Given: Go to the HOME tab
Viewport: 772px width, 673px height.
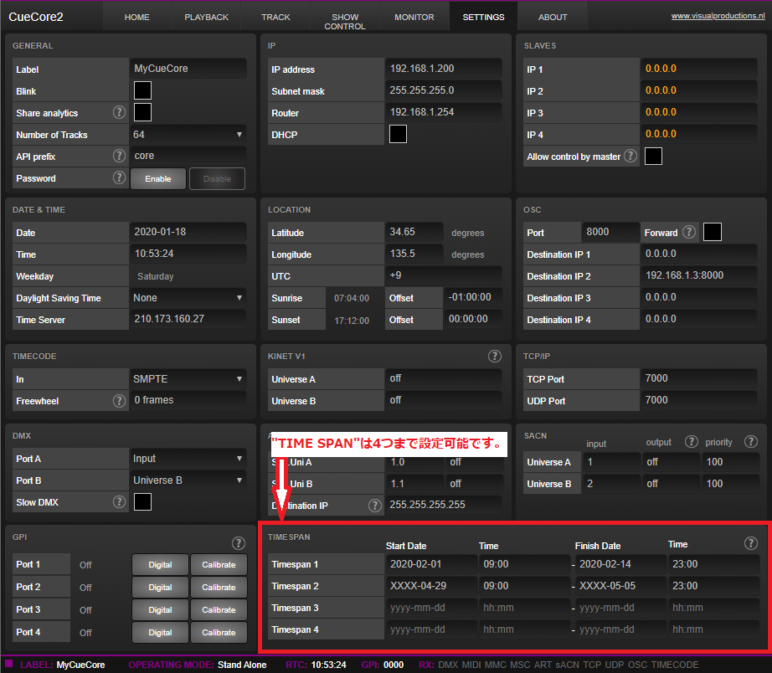Looking at the screenshot, I should 136,18.
